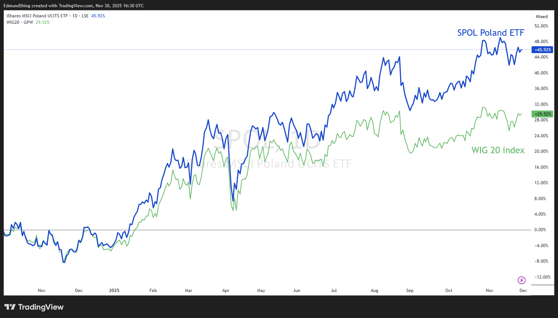Click the Jul label on time axis

[334, 291]
